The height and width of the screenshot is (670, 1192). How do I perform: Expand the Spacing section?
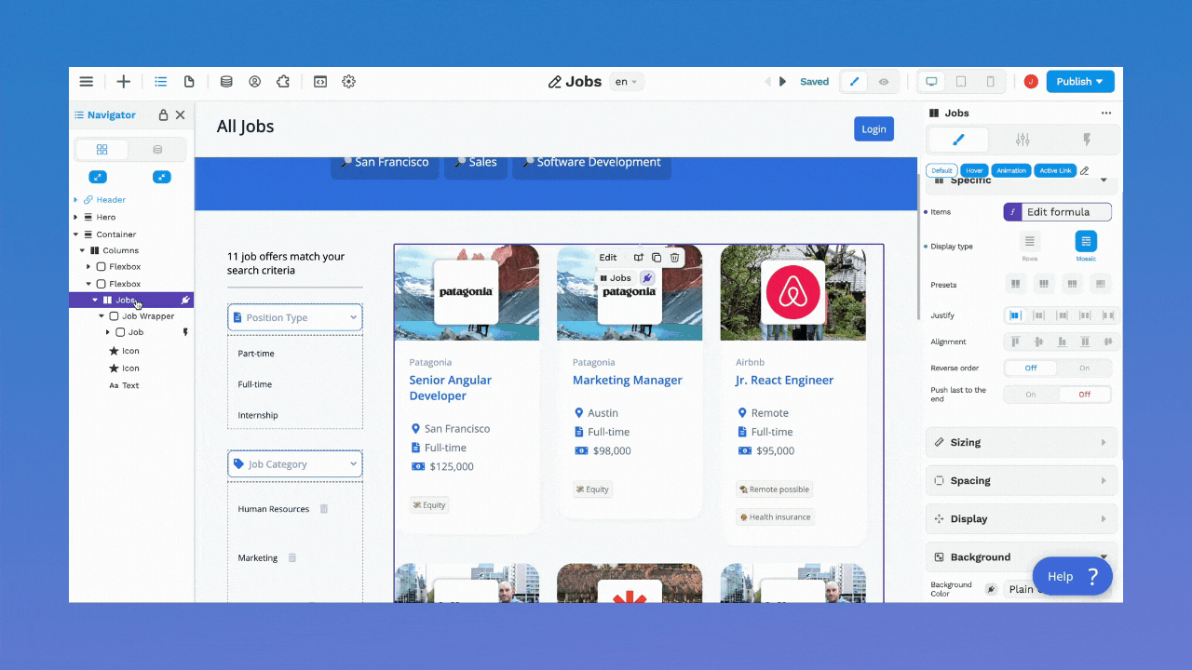1022,481
